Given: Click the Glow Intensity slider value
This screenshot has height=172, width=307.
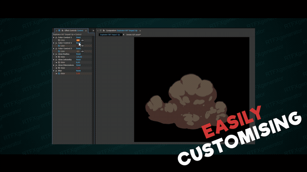Looking at the screenshot, I should (x=78, y=63).
